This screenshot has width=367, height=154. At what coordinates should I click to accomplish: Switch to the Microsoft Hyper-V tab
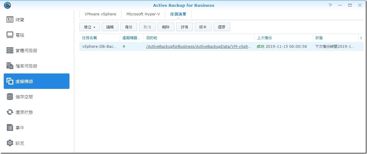point(143,14)
